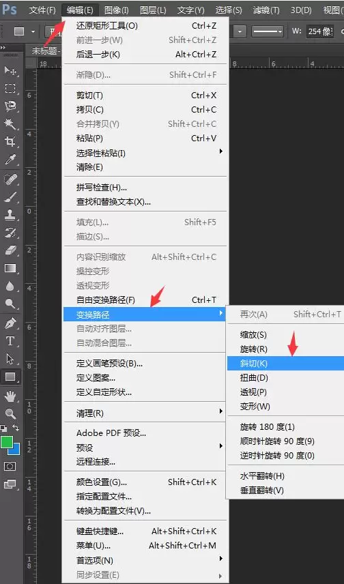Select 变形(W) in transform submenu
344x584 pixels.
[x=285, y=407]
